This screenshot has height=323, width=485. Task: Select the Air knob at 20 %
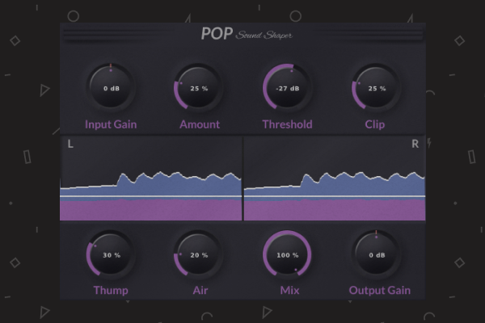(199, 254)
